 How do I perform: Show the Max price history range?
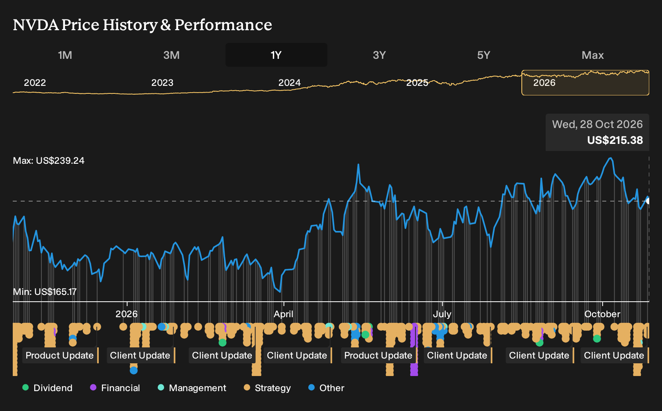point(593,55)
